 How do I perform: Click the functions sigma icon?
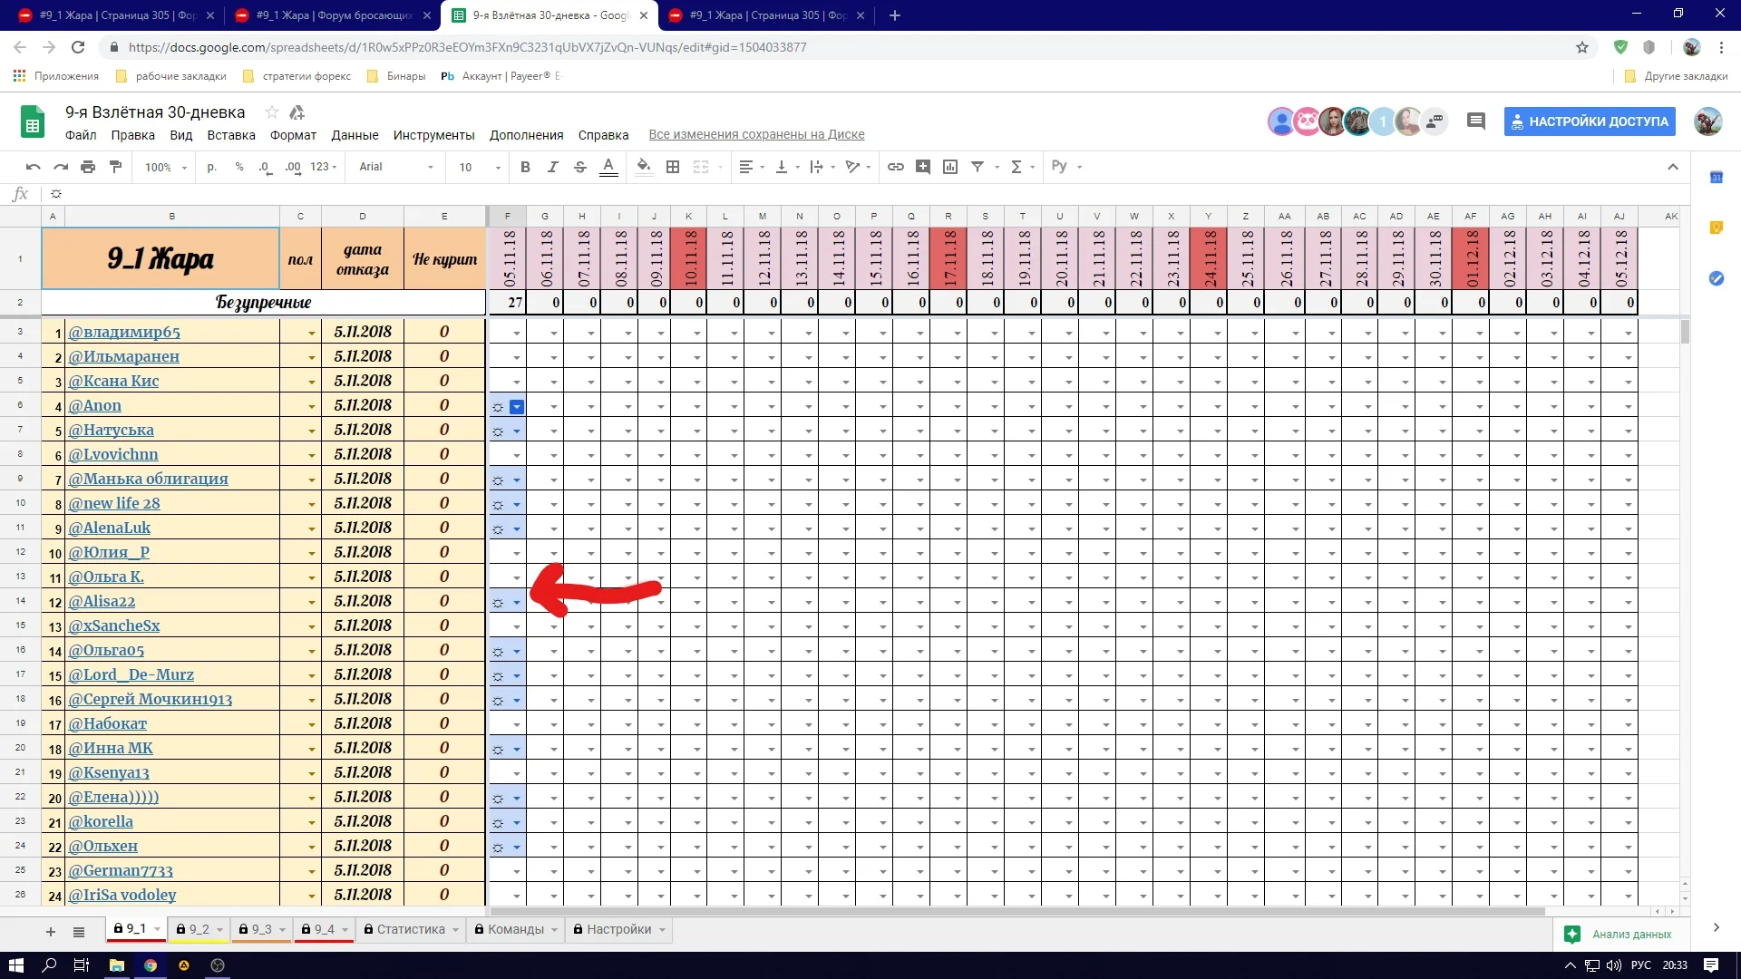pyautogui.click(x=1016, y=167)
